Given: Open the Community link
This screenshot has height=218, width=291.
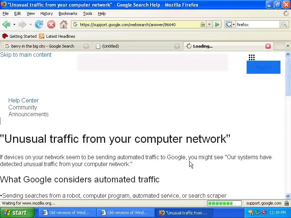Looking at the screenshot, I should 23,107.
